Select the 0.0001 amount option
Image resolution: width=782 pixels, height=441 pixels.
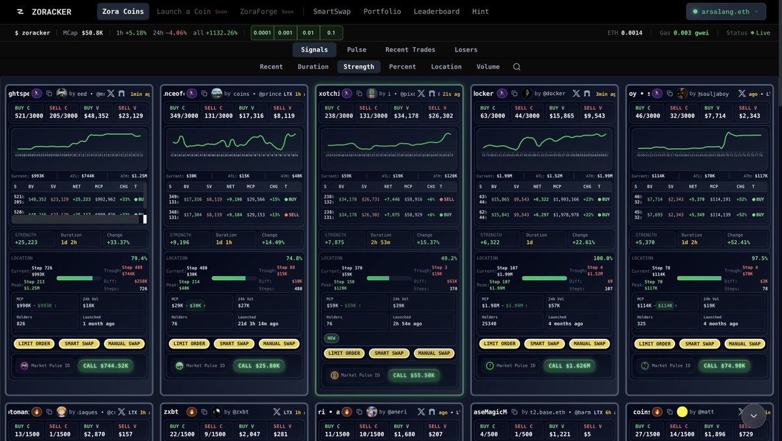(263, 33)
